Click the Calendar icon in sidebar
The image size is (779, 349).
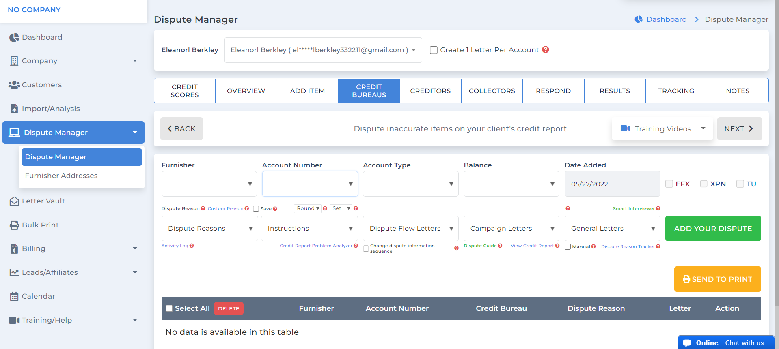(14, 296)
